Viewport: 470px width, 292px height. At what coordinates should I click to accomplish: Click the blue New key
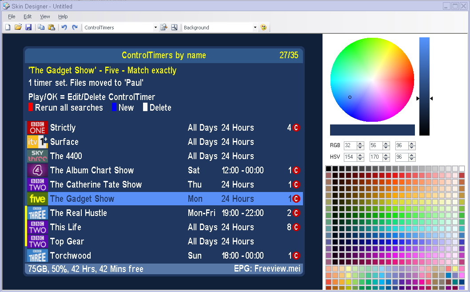click(114, 107)
